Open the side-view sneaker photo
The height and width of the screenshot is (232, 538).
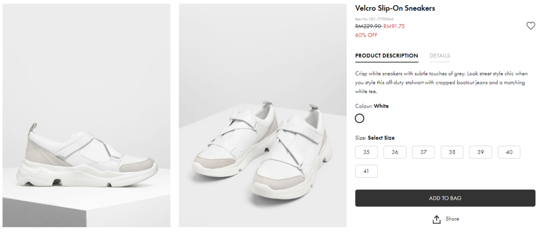click(x=86, y=115)
